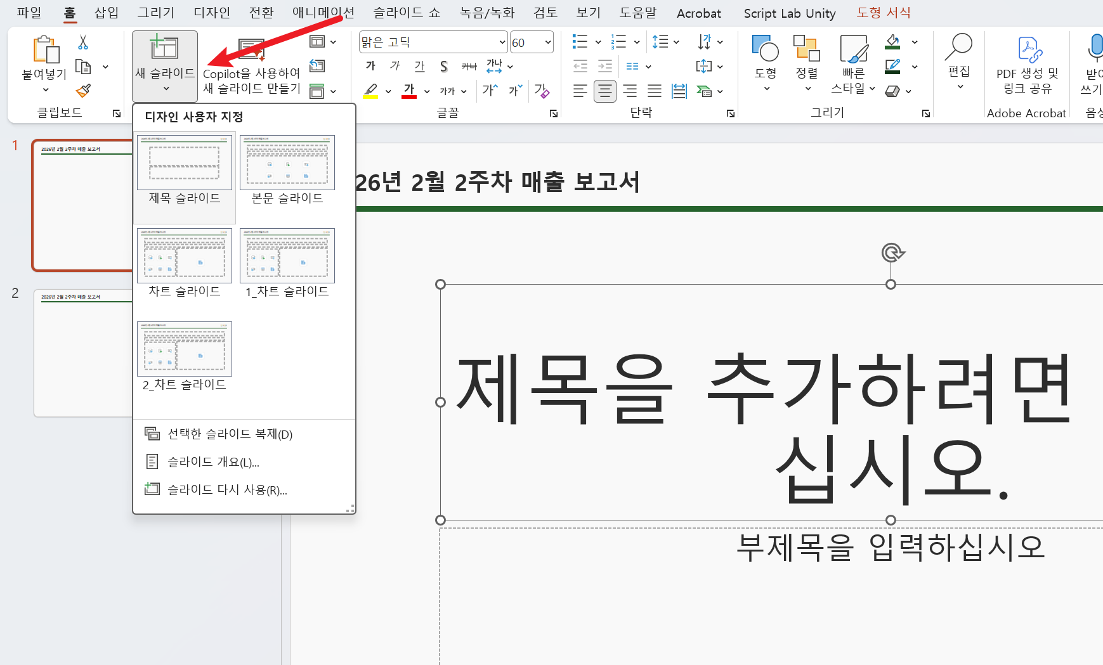This screenshot has height=665, width=1103.
Task: Choose 슬라이드 개요 menu item
Action: [244, 462]
